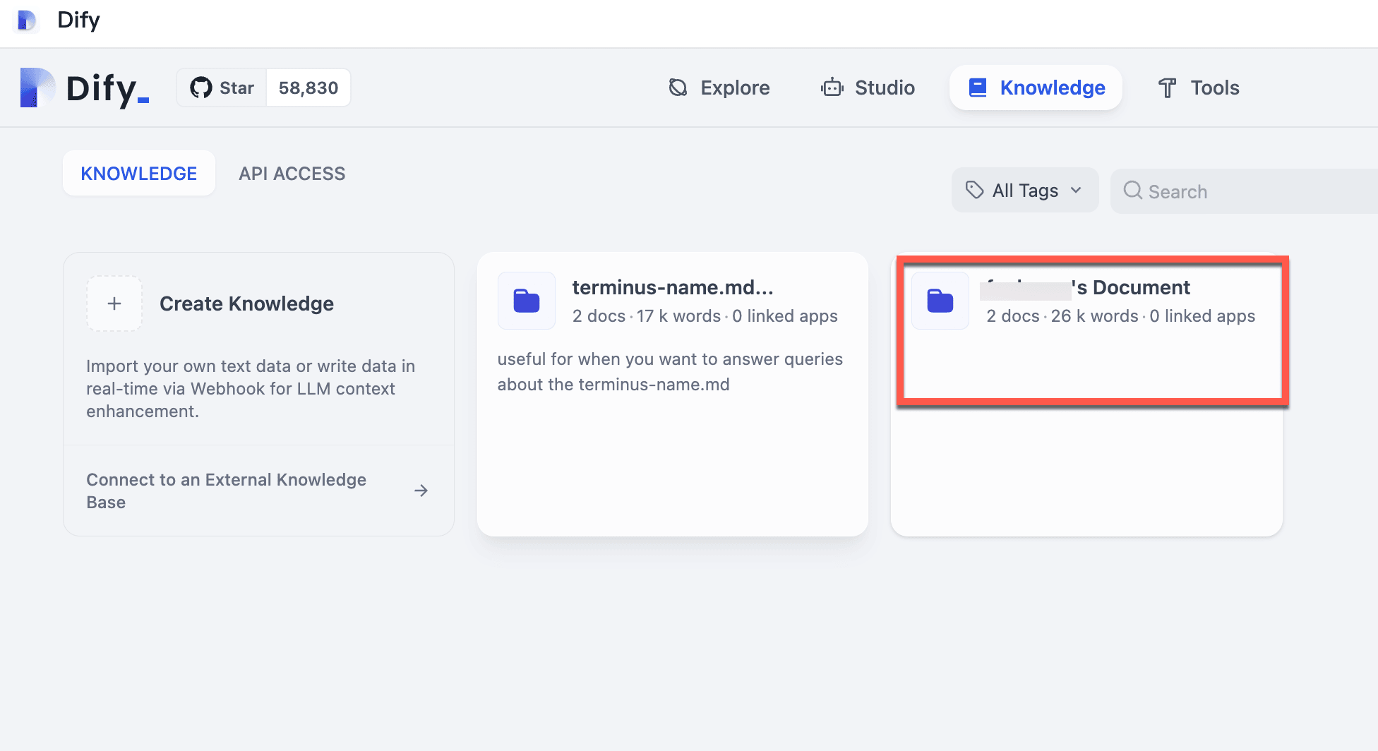Image resolution: width=1378 pixels, height=751 pixels.
Task: Click the GitHub star count 58,830
Action: 308,88
